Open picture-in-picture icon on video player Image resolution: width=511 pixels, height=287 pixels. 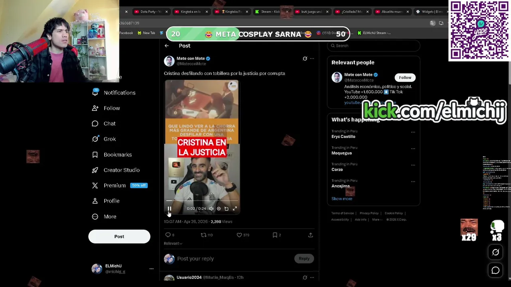(x=226, y=208)
